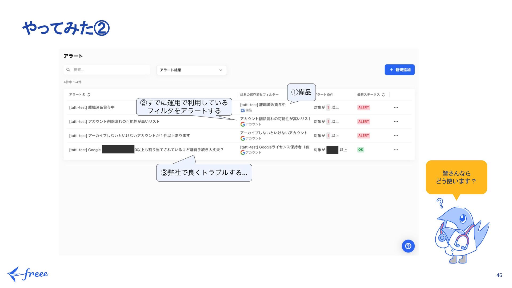Open the blue help question-mark button
The width and height of the screenshot is (512, 288).
point(408,246)
